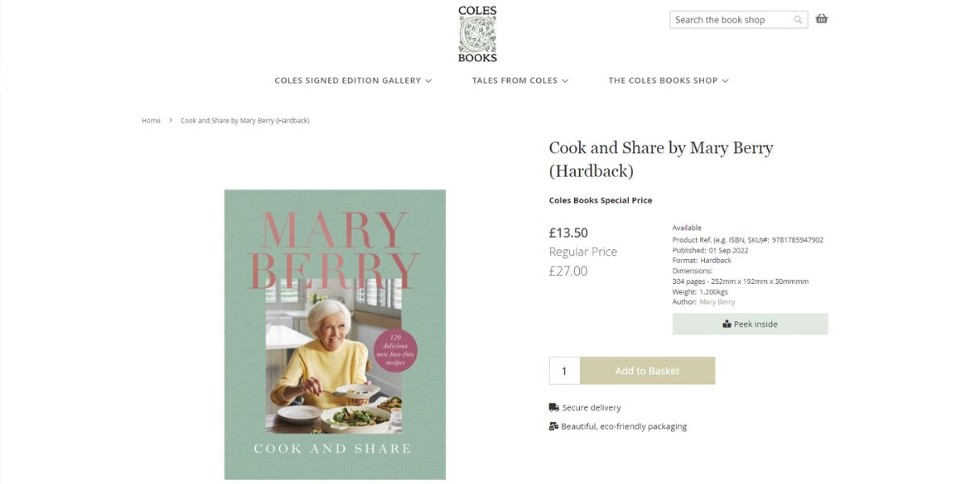Navigate to the Home breadcrumb link
Image resolution: width=969 pixels, height=484 pixels.
150,119
